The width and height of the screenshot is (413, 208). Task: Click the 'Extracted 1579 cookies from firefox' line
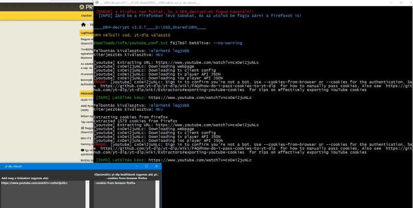pos(135,121)
